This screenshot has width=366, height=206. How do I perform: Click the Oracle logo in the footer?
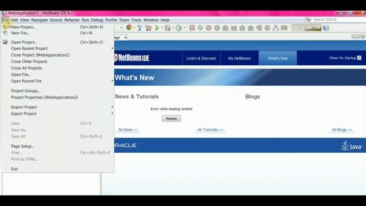pyautogui.click(x=126, y=145)
